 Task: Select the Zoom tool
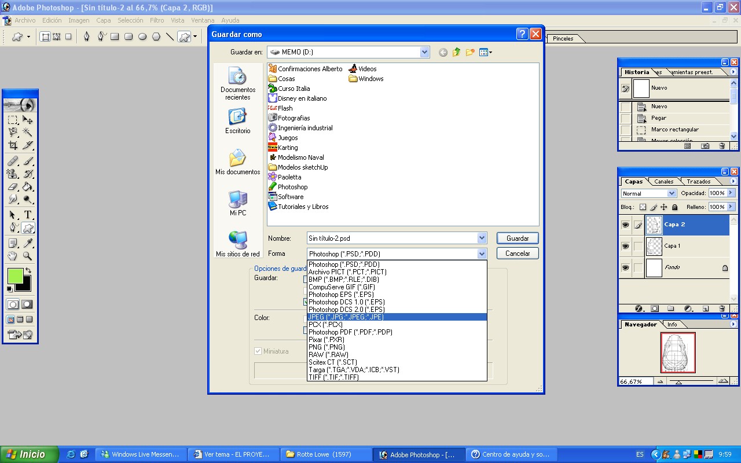[x=27, y=256]
